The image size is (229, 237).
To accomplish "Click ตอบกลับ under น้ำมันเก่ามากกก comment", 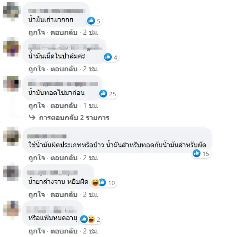I will point(64,32).
